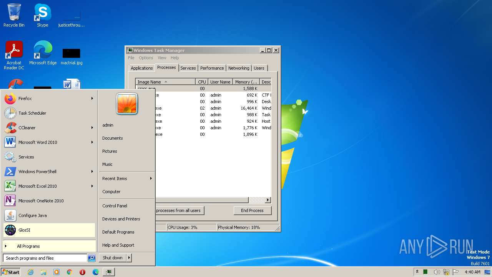Open Microsoft Edge desktop shortcut
The image size is (492, 277).
43,53
